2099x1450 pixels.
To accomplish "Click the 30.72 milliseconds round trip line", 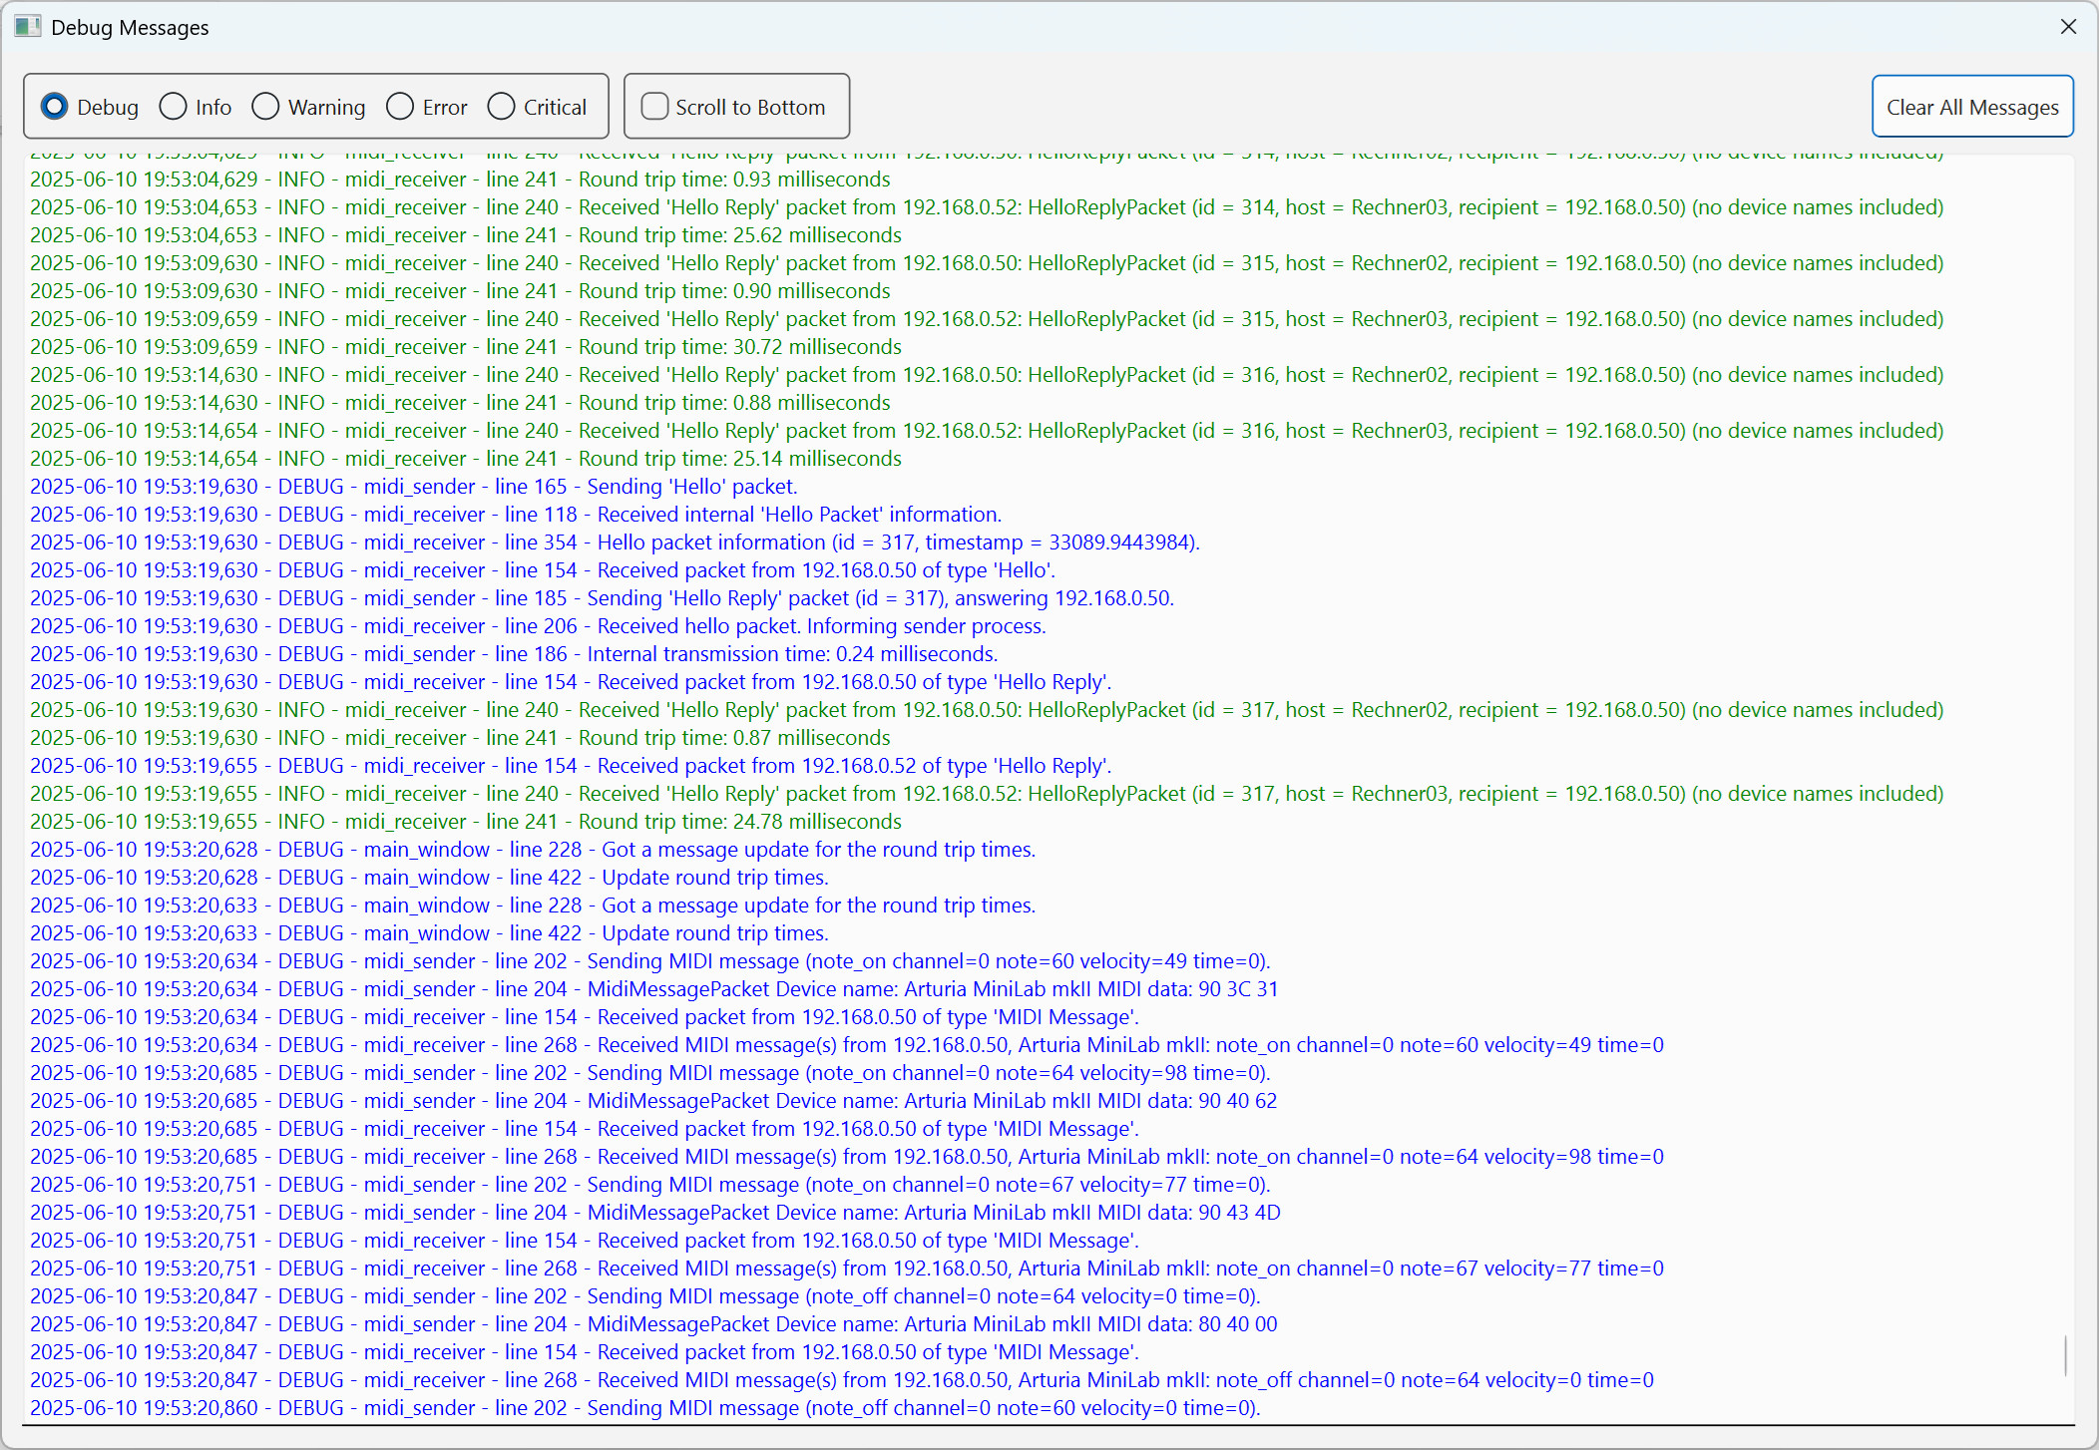I will [x=465, y=347].
